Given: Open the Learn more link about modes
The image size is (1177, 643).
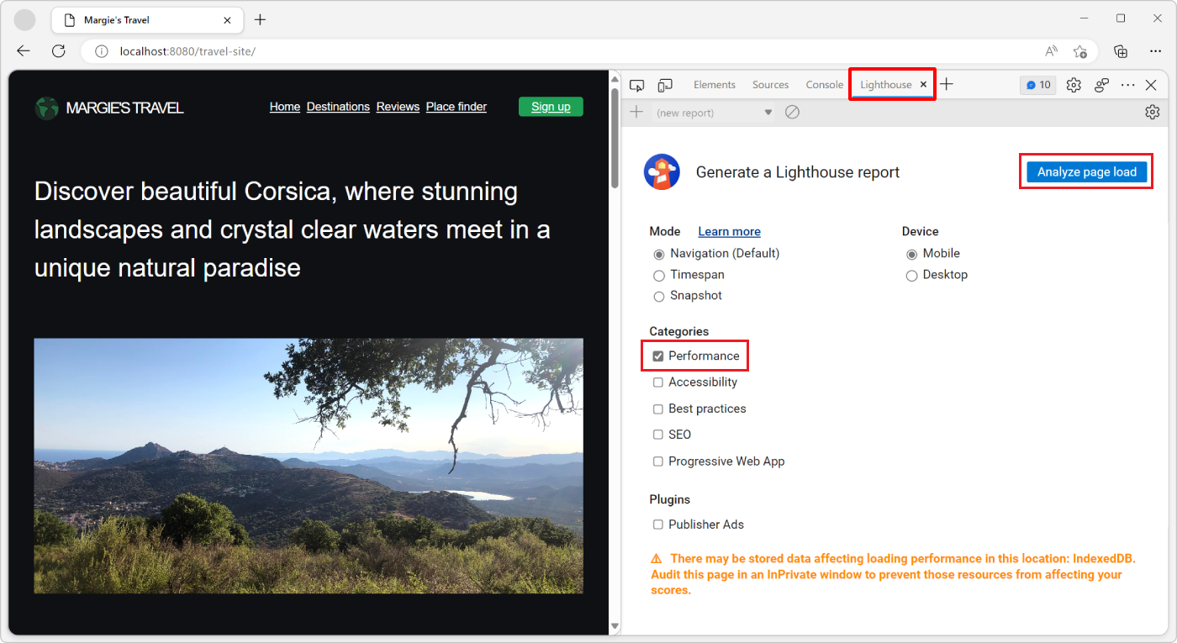Looking at the screenshot, I should tap(729, 231).
